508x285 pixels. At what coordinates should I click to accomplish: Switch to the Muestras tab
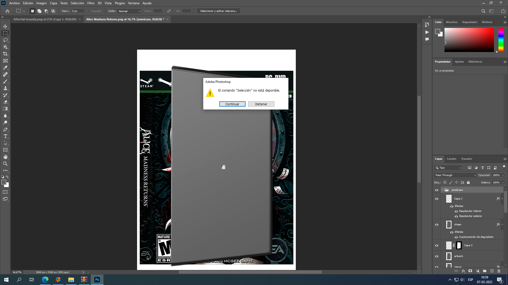click(452, 22)
